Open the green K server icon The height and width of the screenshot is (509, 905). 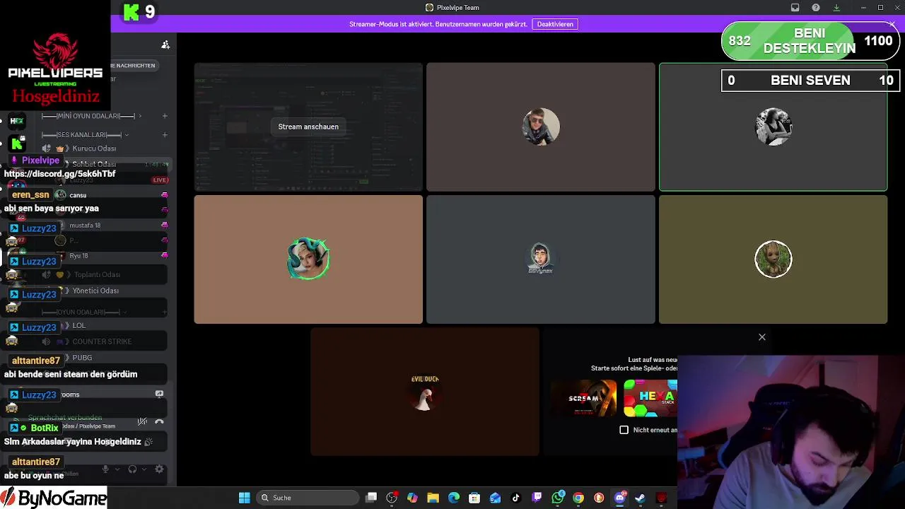tap(17, 144)
